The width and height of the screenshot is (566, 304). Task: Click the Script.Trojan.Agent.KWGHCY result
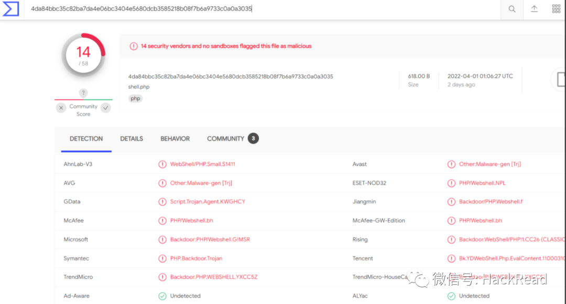[x=208, y=201]
